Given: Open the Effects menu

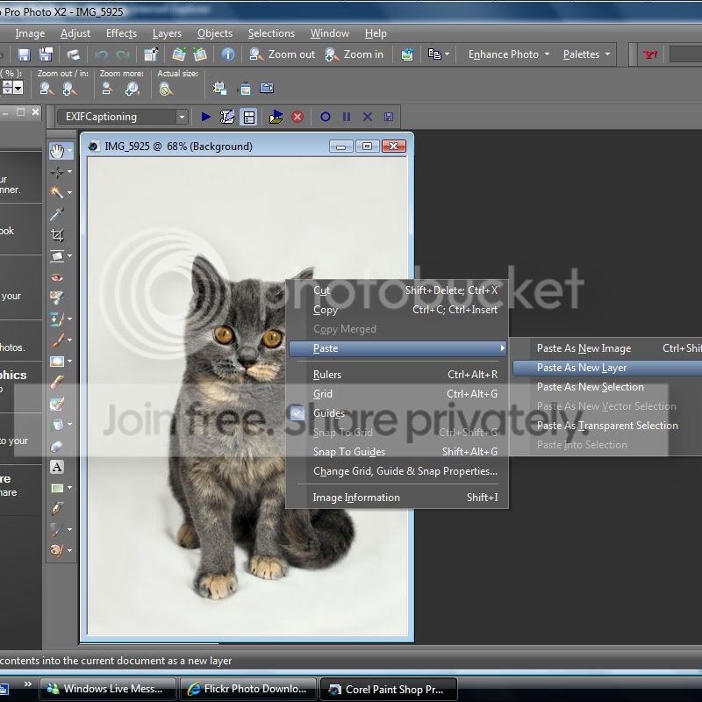Looking at the screenshot, I should click(x=121, y=33).
